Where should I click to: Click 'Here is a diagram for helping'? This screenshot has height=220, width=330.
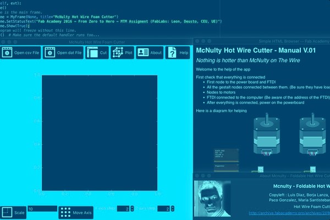221,111
